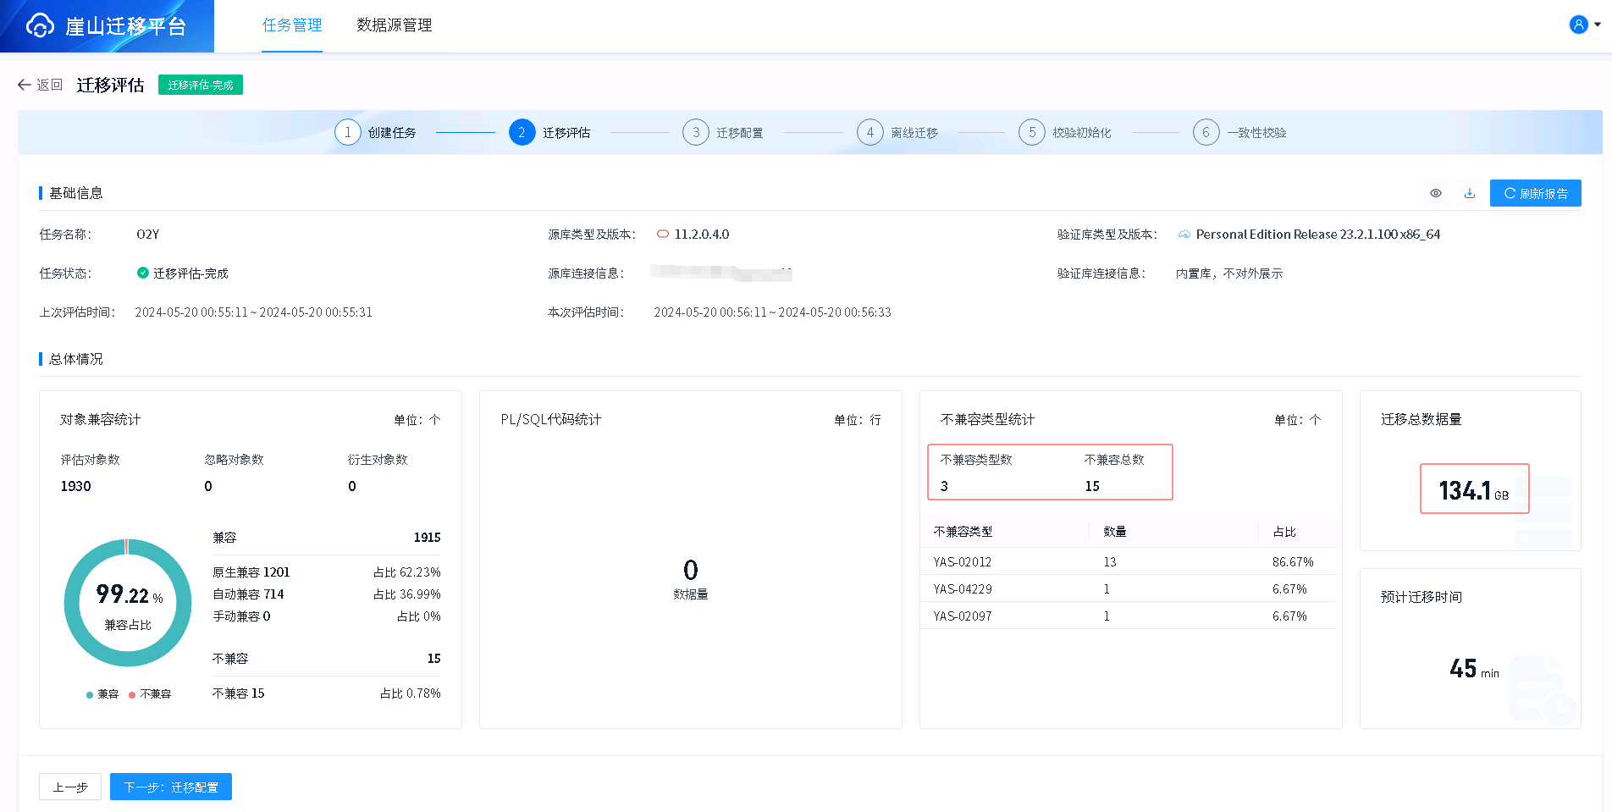1612x812 pixels.
Task: Click the 自动兼容 714 entry
Action: click(x=248, y=594)
